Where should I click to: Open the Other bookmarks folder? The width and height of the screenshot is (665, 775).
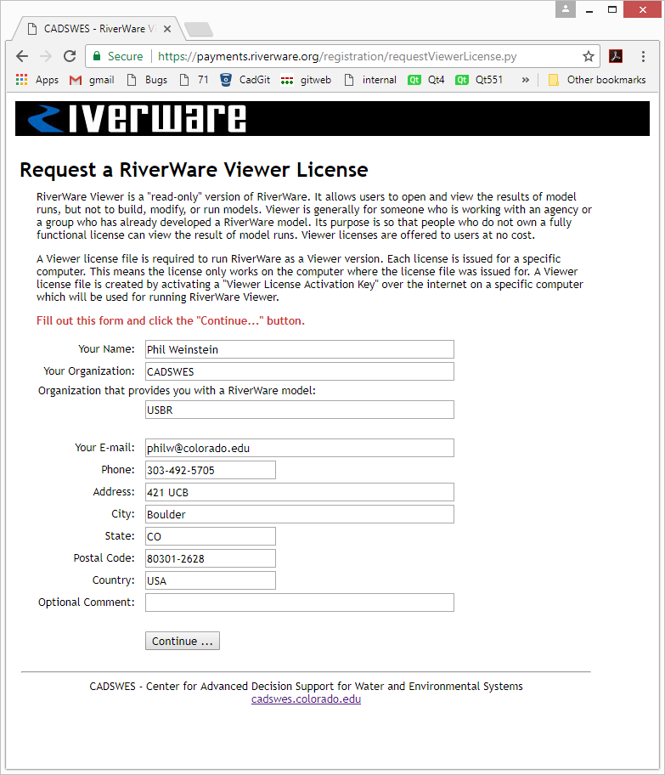point(597,80)
